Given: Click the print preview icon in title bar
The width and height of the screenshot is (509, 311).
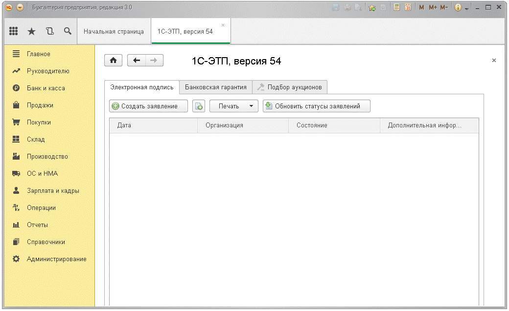Looking at the screenshot, I should [x=358, y=7].
